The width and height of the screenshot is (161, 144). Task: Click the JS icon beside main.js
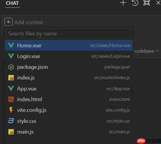click(x=11, y=132)
